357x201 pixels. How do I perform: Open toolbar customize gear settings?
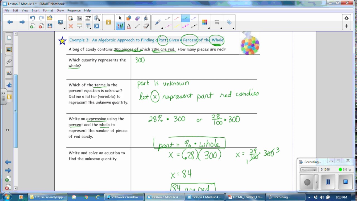pyautogui.click(x=346, y=18)
